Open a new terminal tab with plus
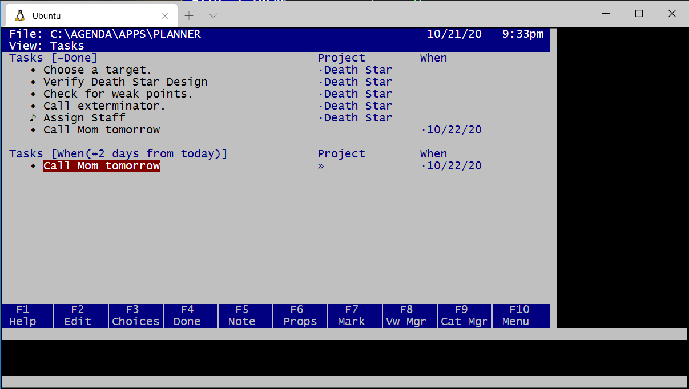The height and width of the screenshot is (389, 689). 190,15
